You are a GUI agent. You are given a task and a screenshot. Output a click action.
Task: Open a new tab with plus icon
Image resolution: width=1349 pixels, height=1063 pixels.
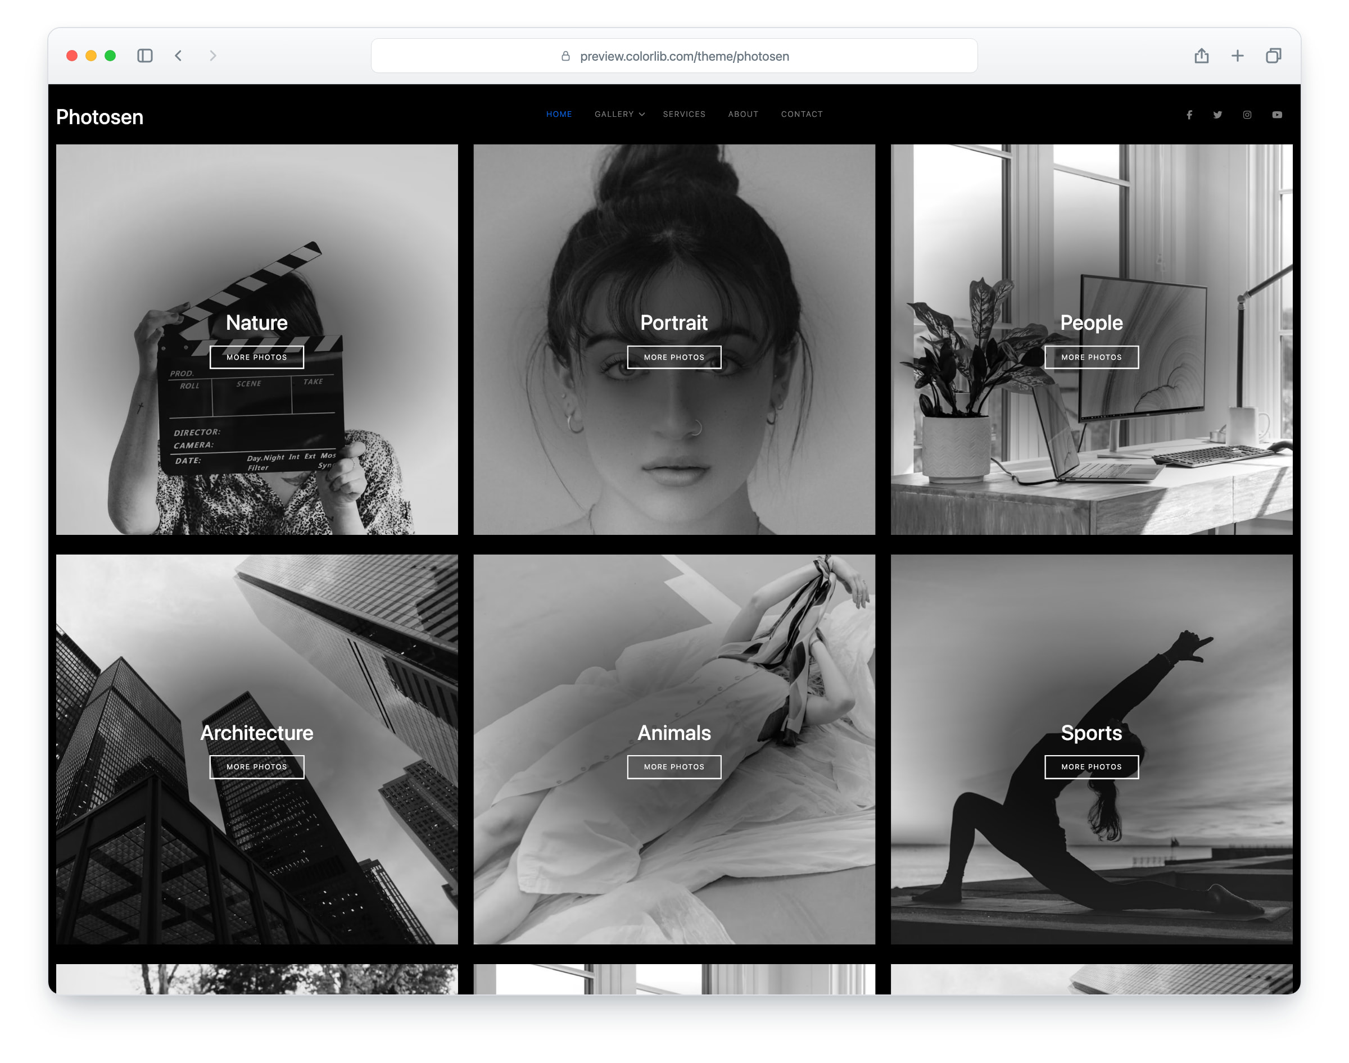pos(1238,56)
